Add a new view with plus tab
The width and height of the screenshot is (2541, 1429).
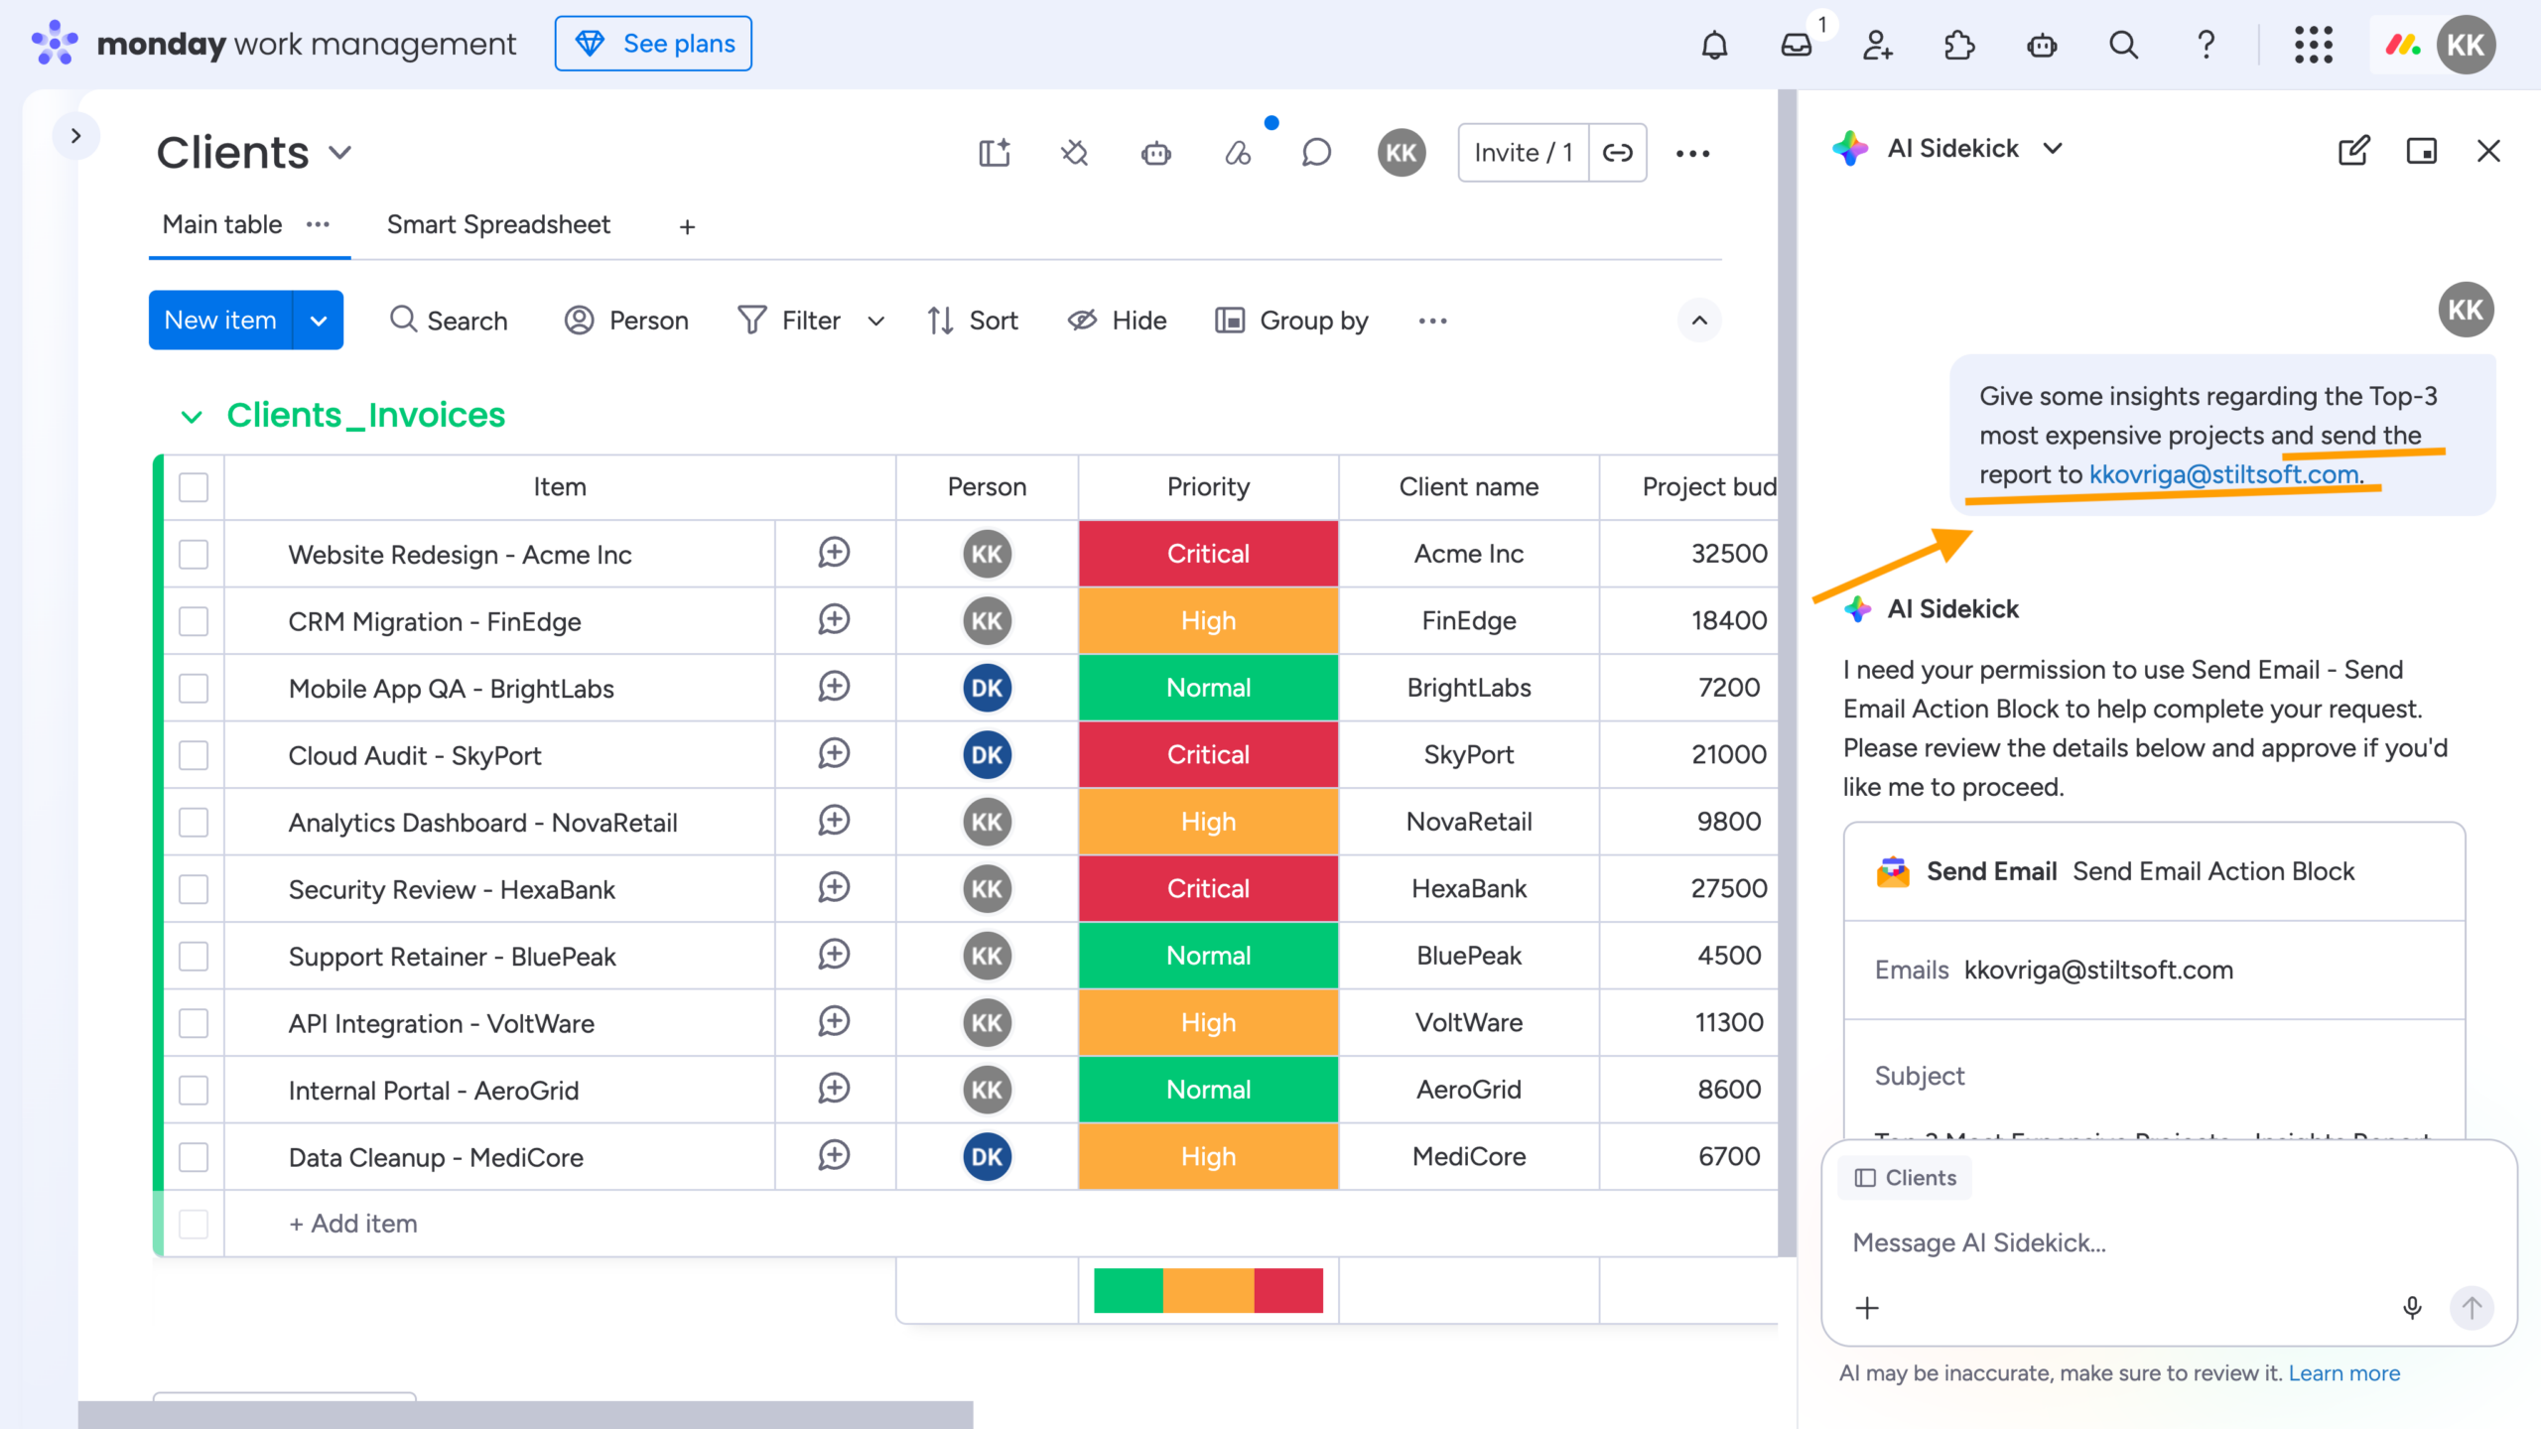point(687,227)
